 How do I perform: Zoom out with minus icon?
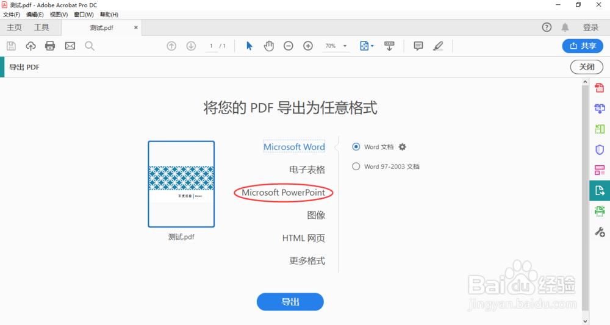[289, 46]
